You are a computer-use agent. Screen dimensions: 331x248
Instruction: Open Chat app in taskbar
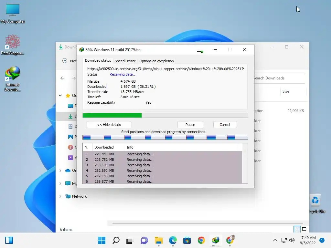coord(144,240)
